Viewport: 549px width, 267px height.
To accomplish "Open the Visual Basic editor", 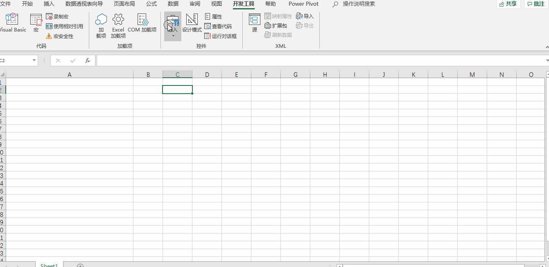I will click(x=12, y=23).
